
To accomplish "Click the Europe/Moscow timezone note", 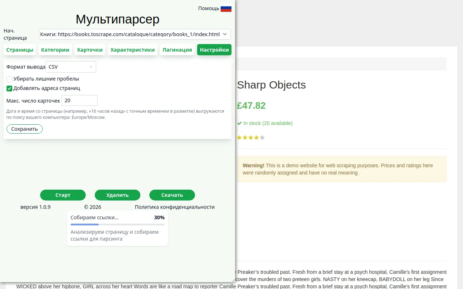I will [x=115, y=114].
